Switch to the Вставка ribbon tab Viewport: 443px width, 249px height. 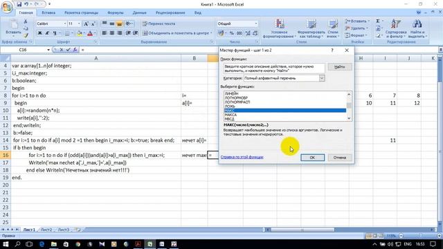pos(48,12)
